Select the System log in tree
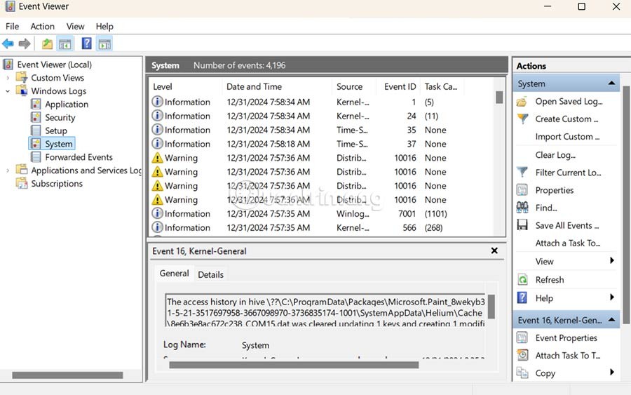This screenshot has width=631, height=395. [59, 144]
